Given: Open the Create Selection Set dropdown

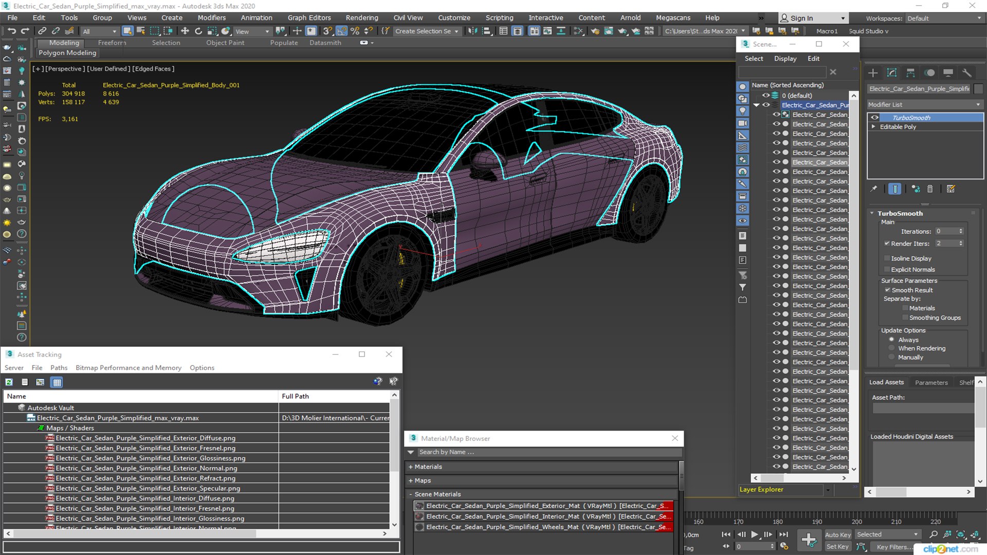Looking at the screenshot, I should coord(427,31).
